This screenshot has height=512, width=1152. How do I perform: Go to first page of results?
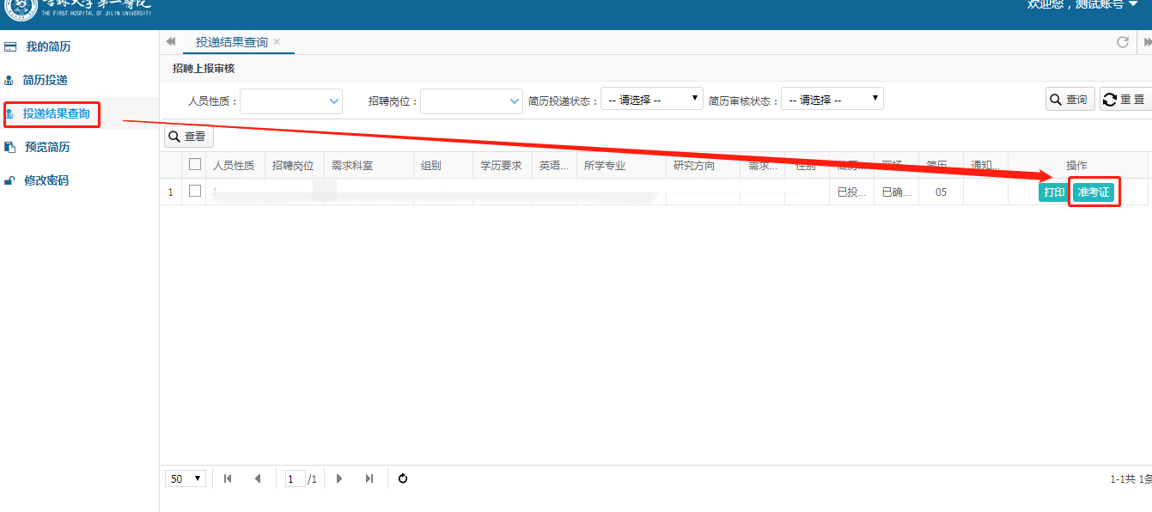coord(228,478)
